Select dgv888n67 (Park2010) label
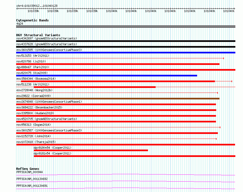 pos(33,67)
